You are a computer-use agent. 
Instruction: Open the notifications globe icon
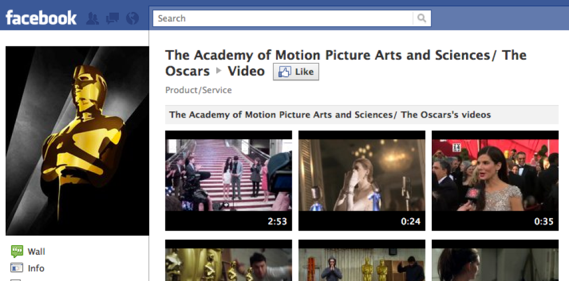tap(133, 18)
